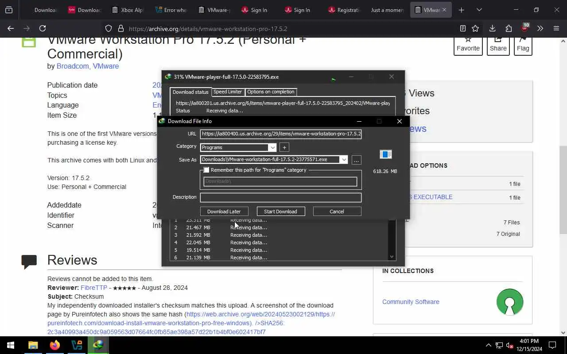This screenshot has width=567, height=354.
Task: Open a new browser tab
Action: coord(461,10)
